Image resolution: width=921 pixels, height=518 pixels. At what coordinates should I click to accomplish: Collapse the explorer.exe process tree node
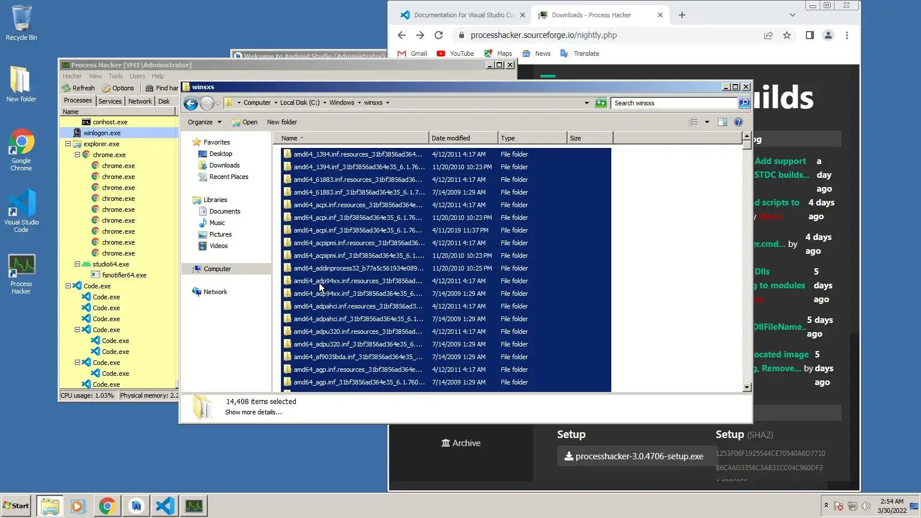pyautogui.click(x=68, y=144)
